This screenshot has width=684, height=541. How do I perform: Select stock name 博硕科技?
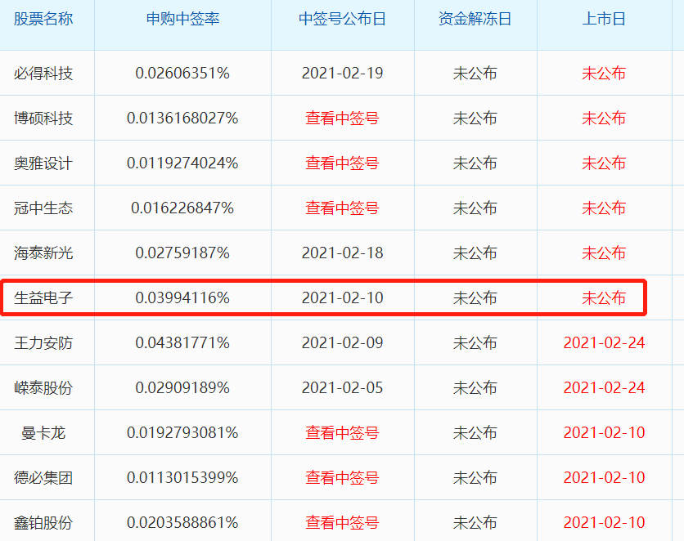[x=43, y=118]
